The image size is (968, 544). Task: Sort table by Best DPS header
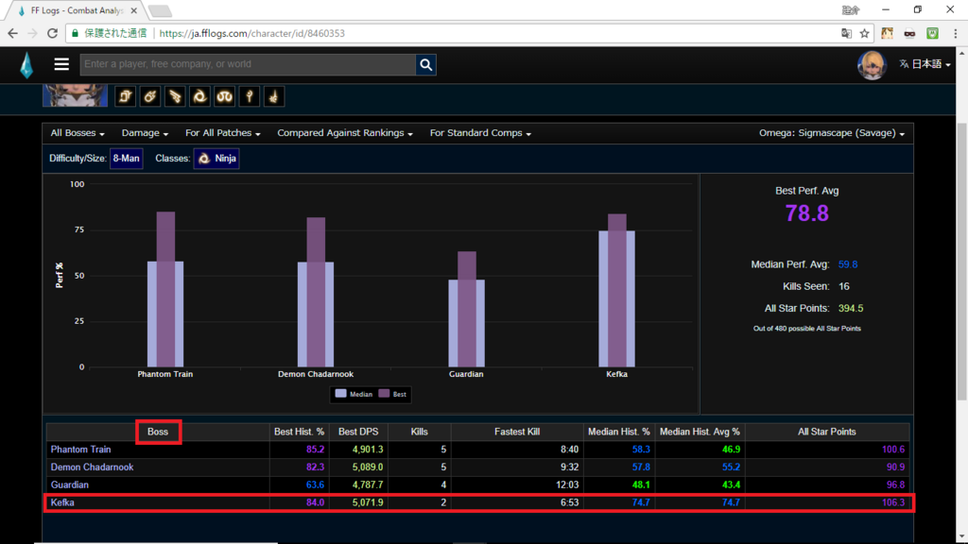pos(358,432)
